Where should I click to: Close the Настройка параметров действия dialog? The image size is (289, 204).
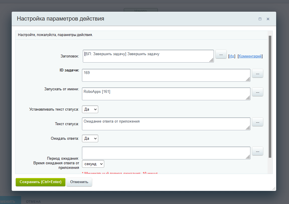pyautogui.click(x=268, y=19)
